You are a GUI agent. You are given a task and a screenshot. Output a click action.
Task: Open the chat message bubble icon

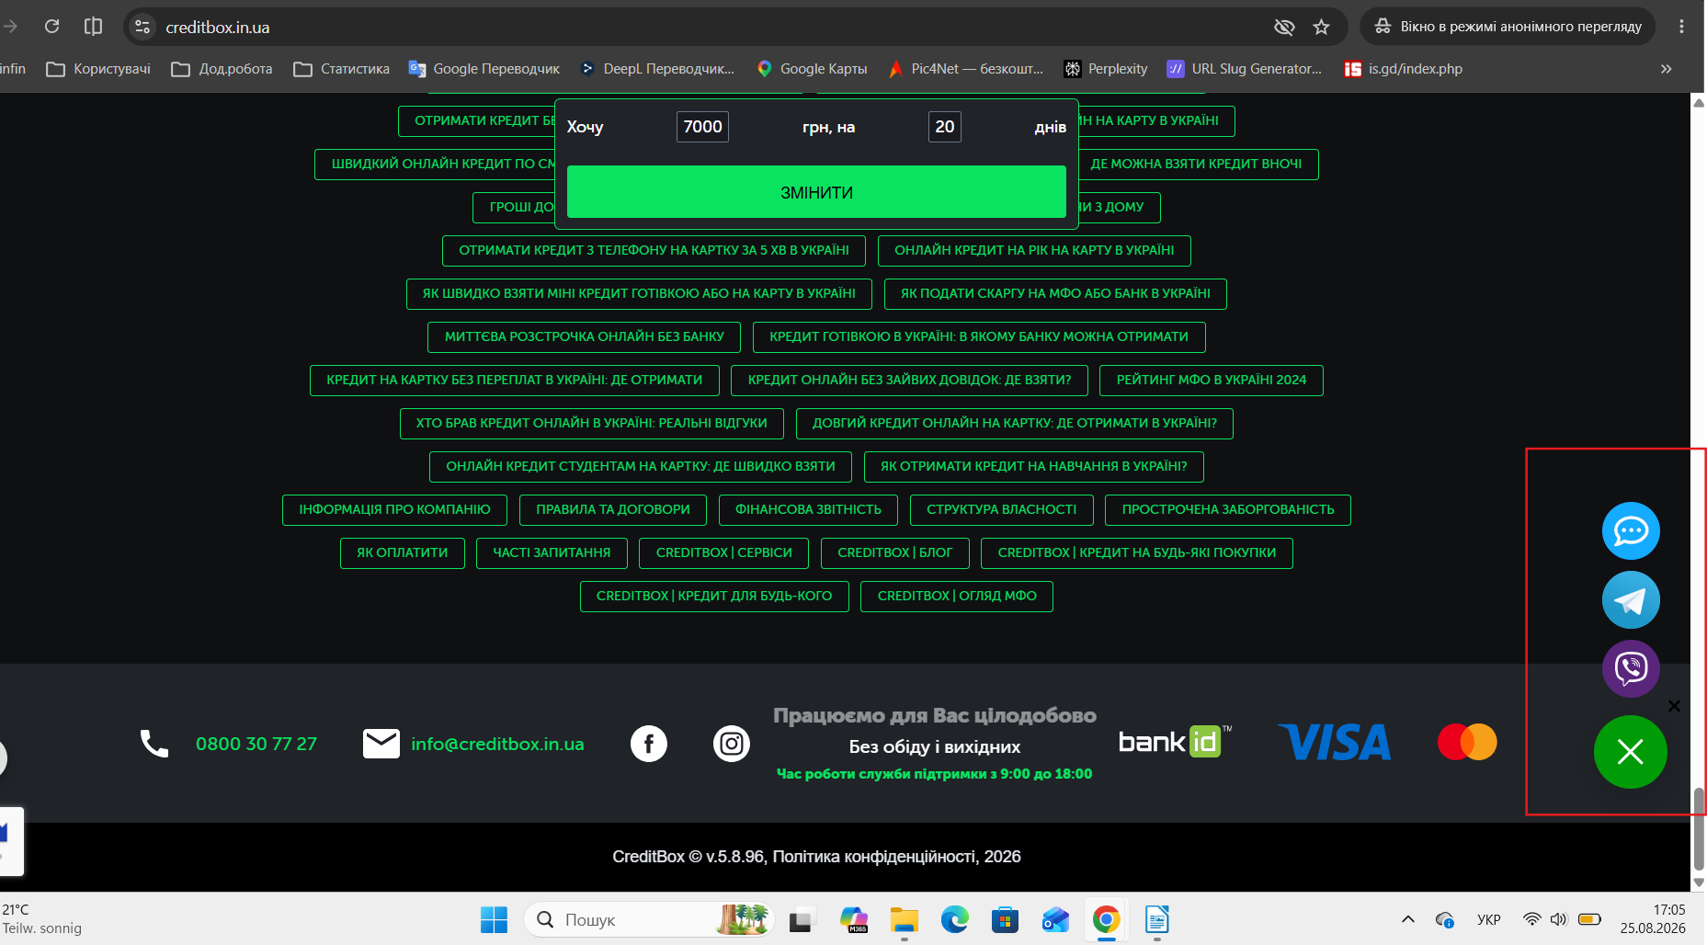(1631, 530)
